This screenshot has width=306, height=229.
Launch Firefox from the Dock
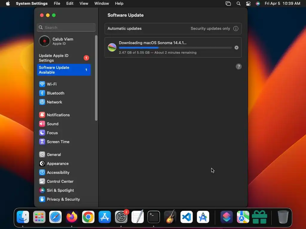tap(72, 217)
